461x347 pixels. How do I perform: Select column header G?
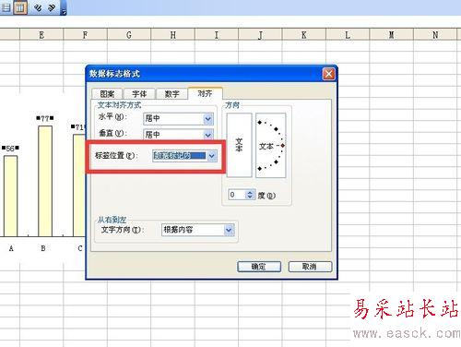point(129,35)
